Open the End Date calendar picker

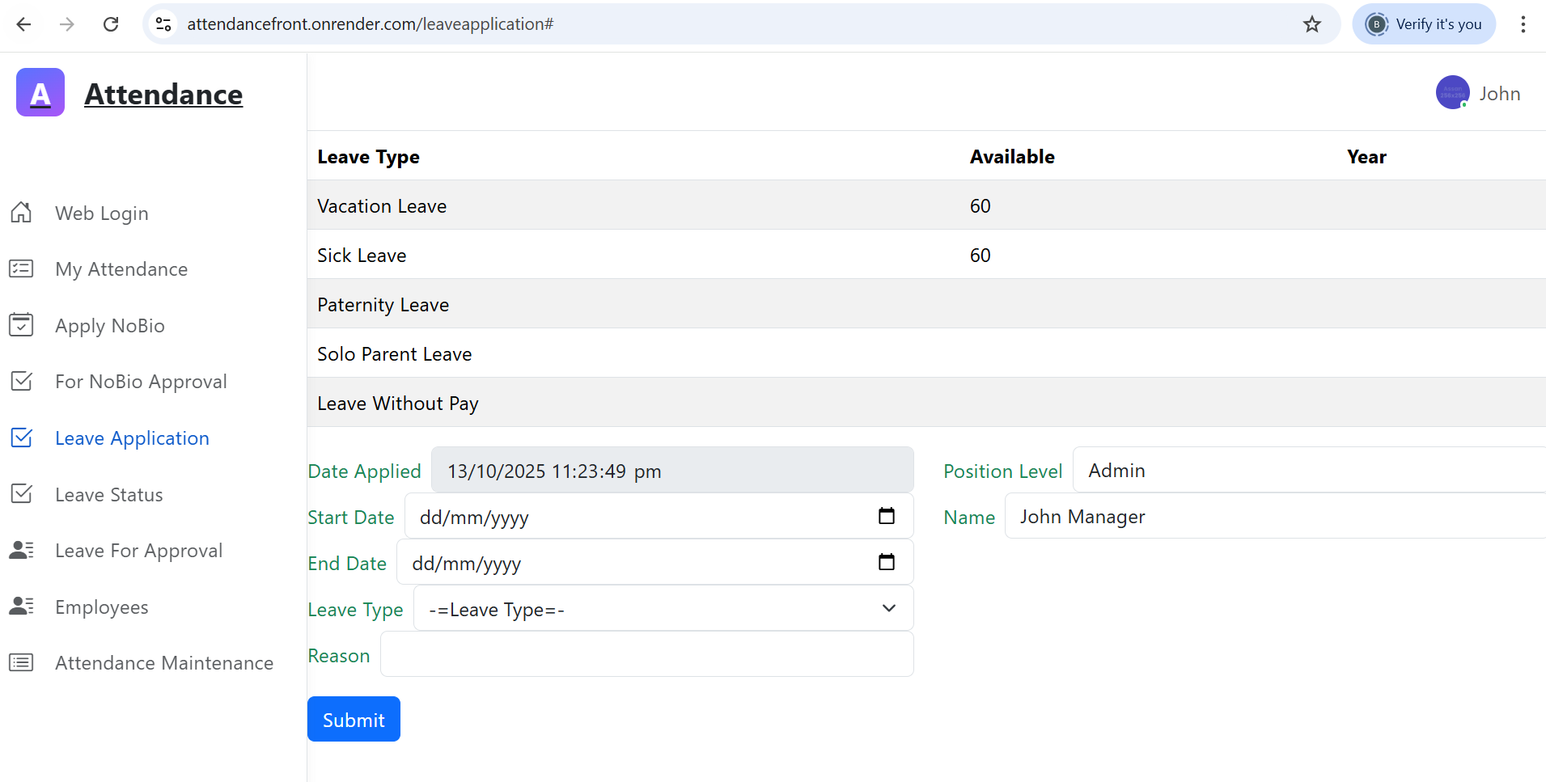pyautogui.click(x=887, y=562)
